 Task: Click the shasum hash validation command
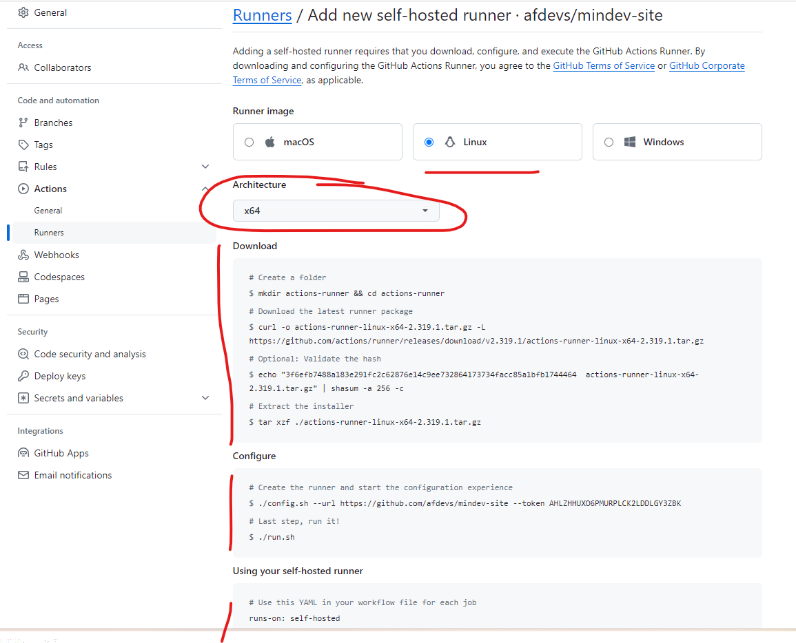click(x=473, y=381)
